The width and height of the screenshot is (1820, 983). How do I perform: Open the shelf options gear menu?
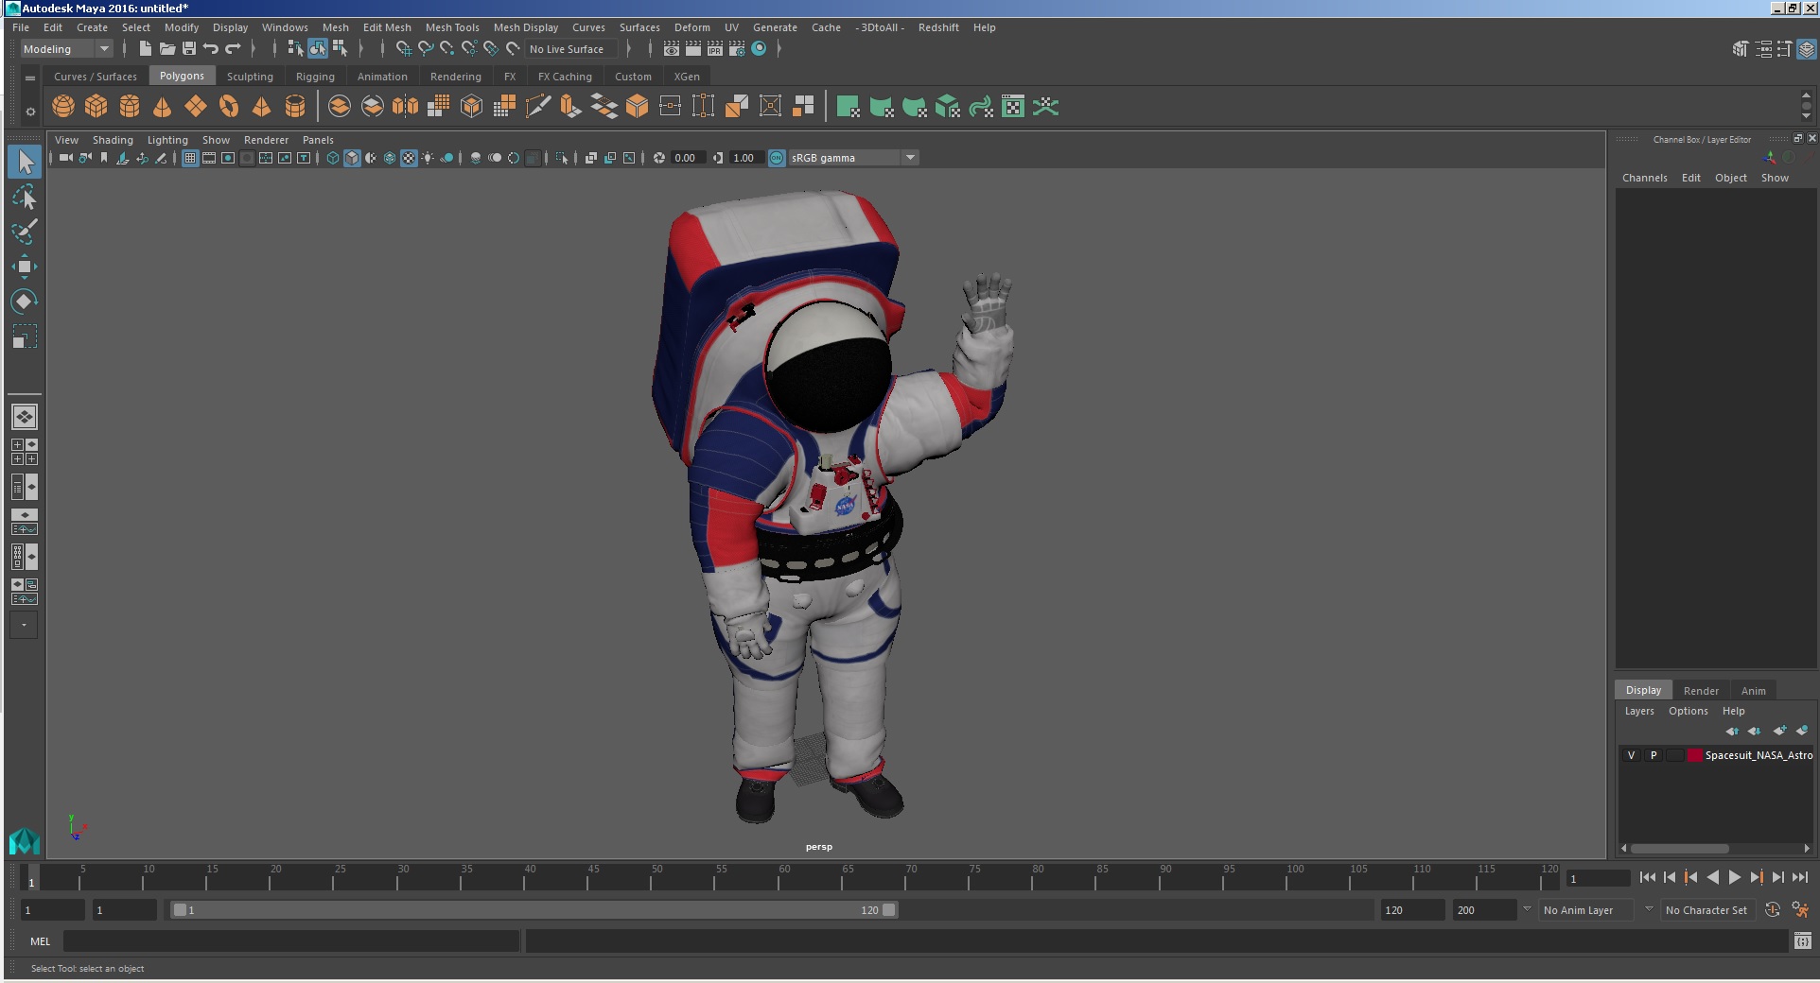30,112
